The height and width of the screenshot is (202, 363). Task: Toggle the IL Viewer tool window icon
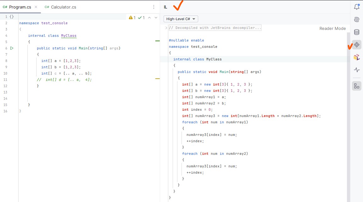(x=356, y=45)
